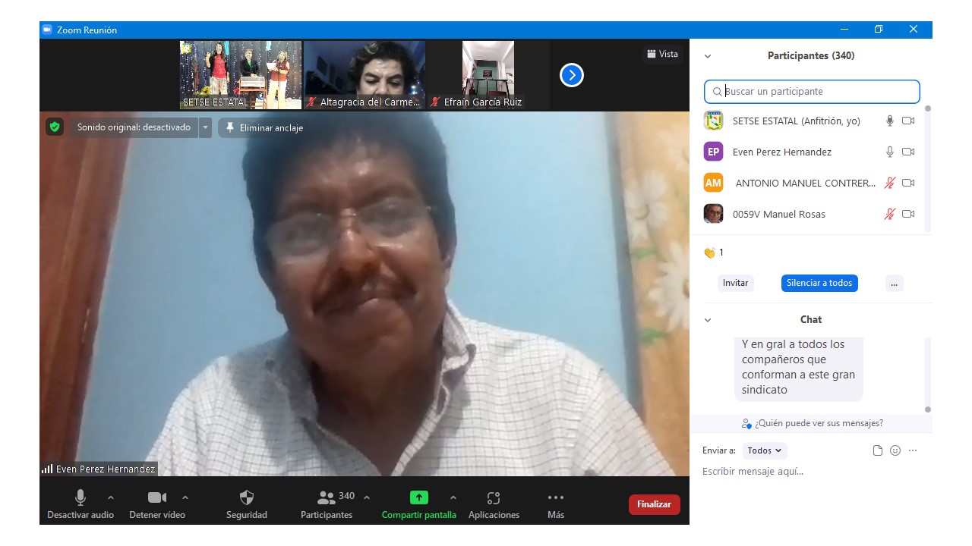972x546 pixels.
Task: Click the clapping hands reaction counter
Action: pos(714,253)
